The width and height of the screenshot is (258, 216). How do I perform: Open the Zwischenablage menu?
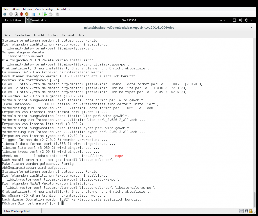point(44,9)
